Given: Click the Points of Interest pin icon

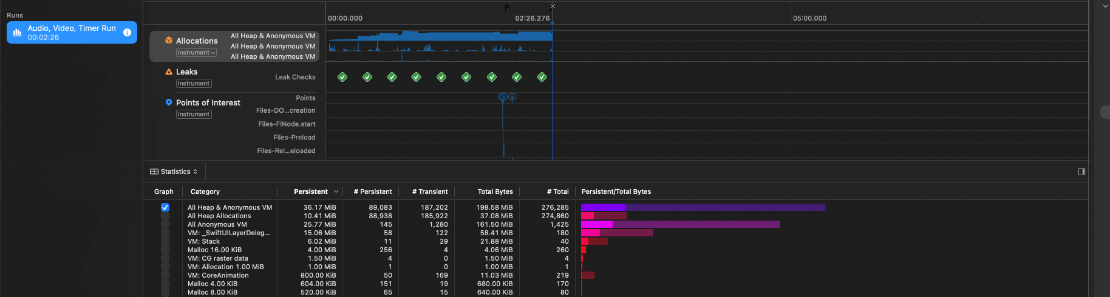Looking at the screenshot, I should [x=169, y=102].
